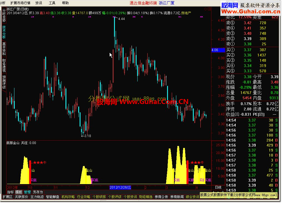The image size is (282, 203).
Task: Open the 综合资讯 bottom tab
Action: tap(192, 197)
